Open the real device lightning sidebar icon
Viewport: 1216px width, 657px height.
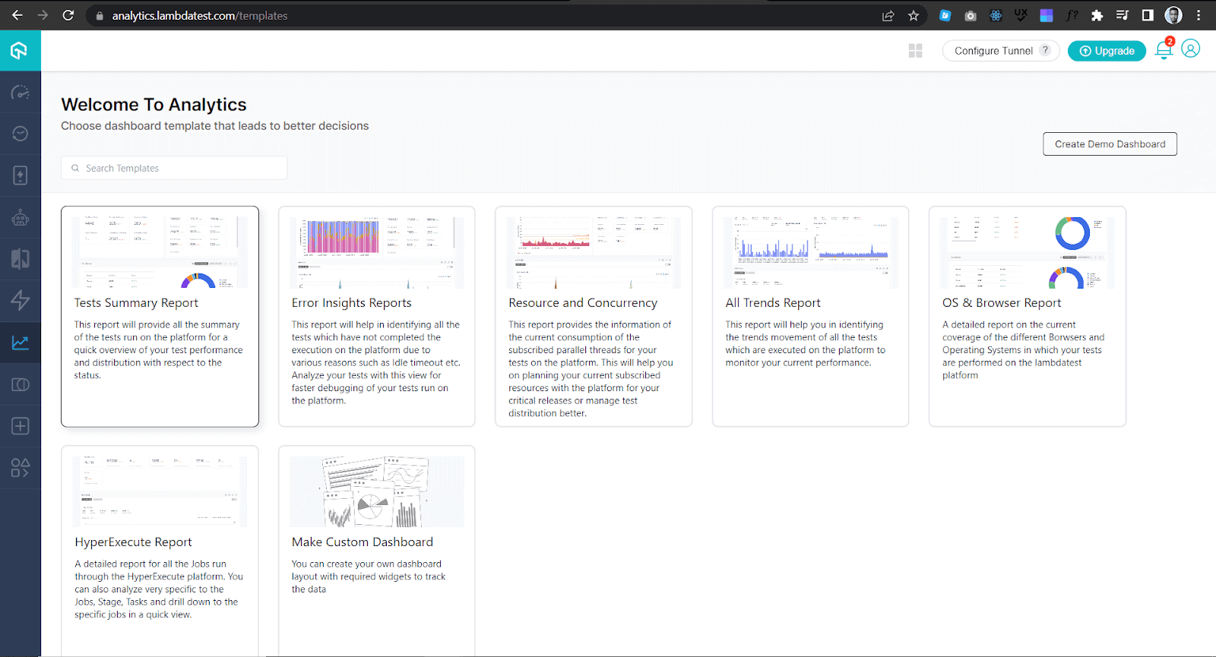pyautogui.click(x=21, y=175)
